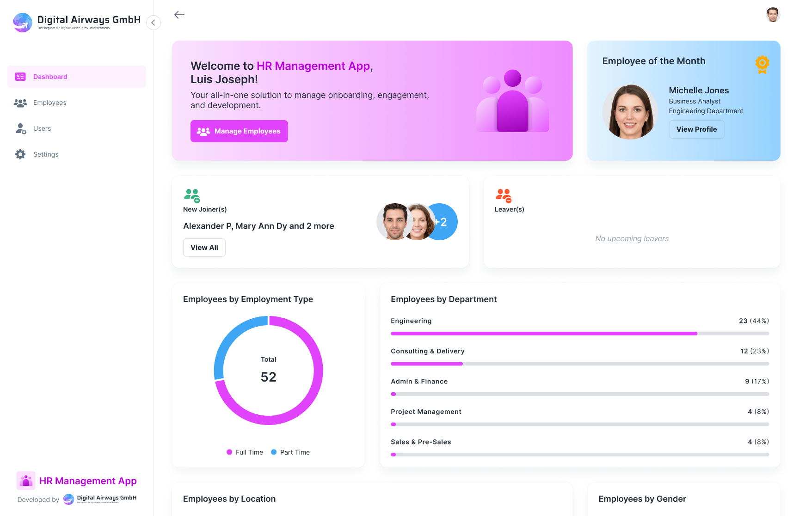
Task: Click the Settings gear icon
Action: (20, 154)
